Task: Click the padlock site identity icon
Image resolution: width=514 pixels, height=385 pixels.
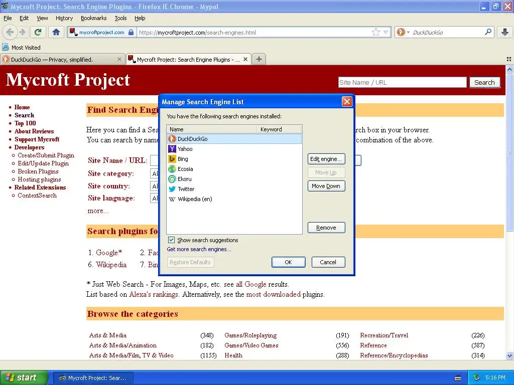Action: [x=131, y=32]
